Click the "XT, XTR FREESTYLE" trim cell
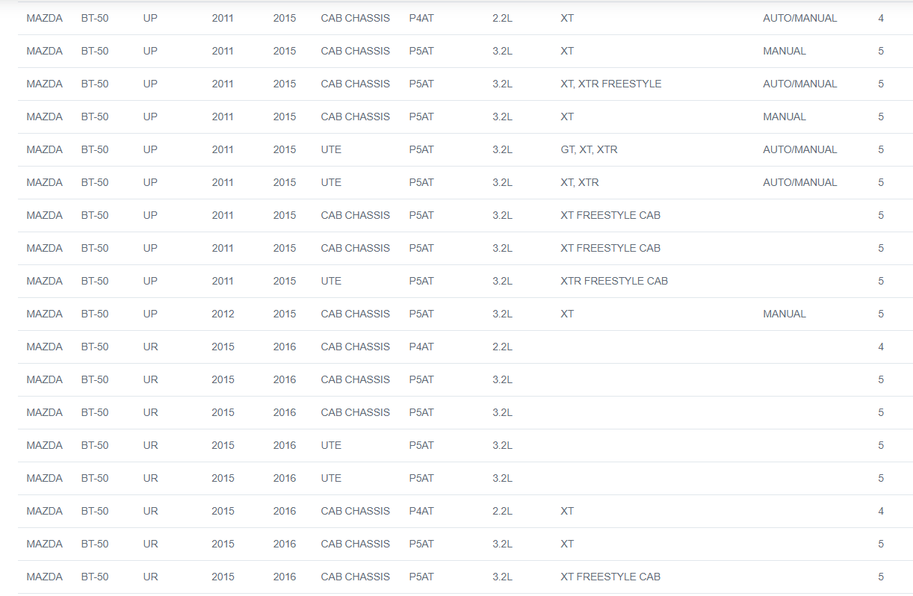The width and height of the screenshot is (913, 596). click(x=610, y=84)
